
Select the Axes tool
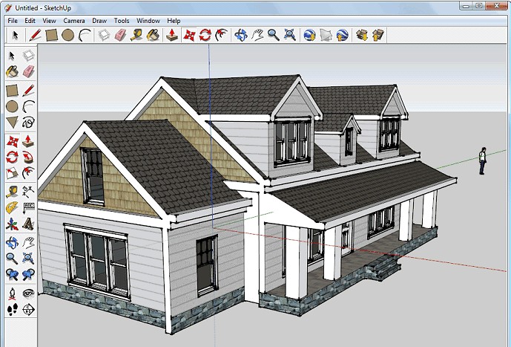click(12, 224)
